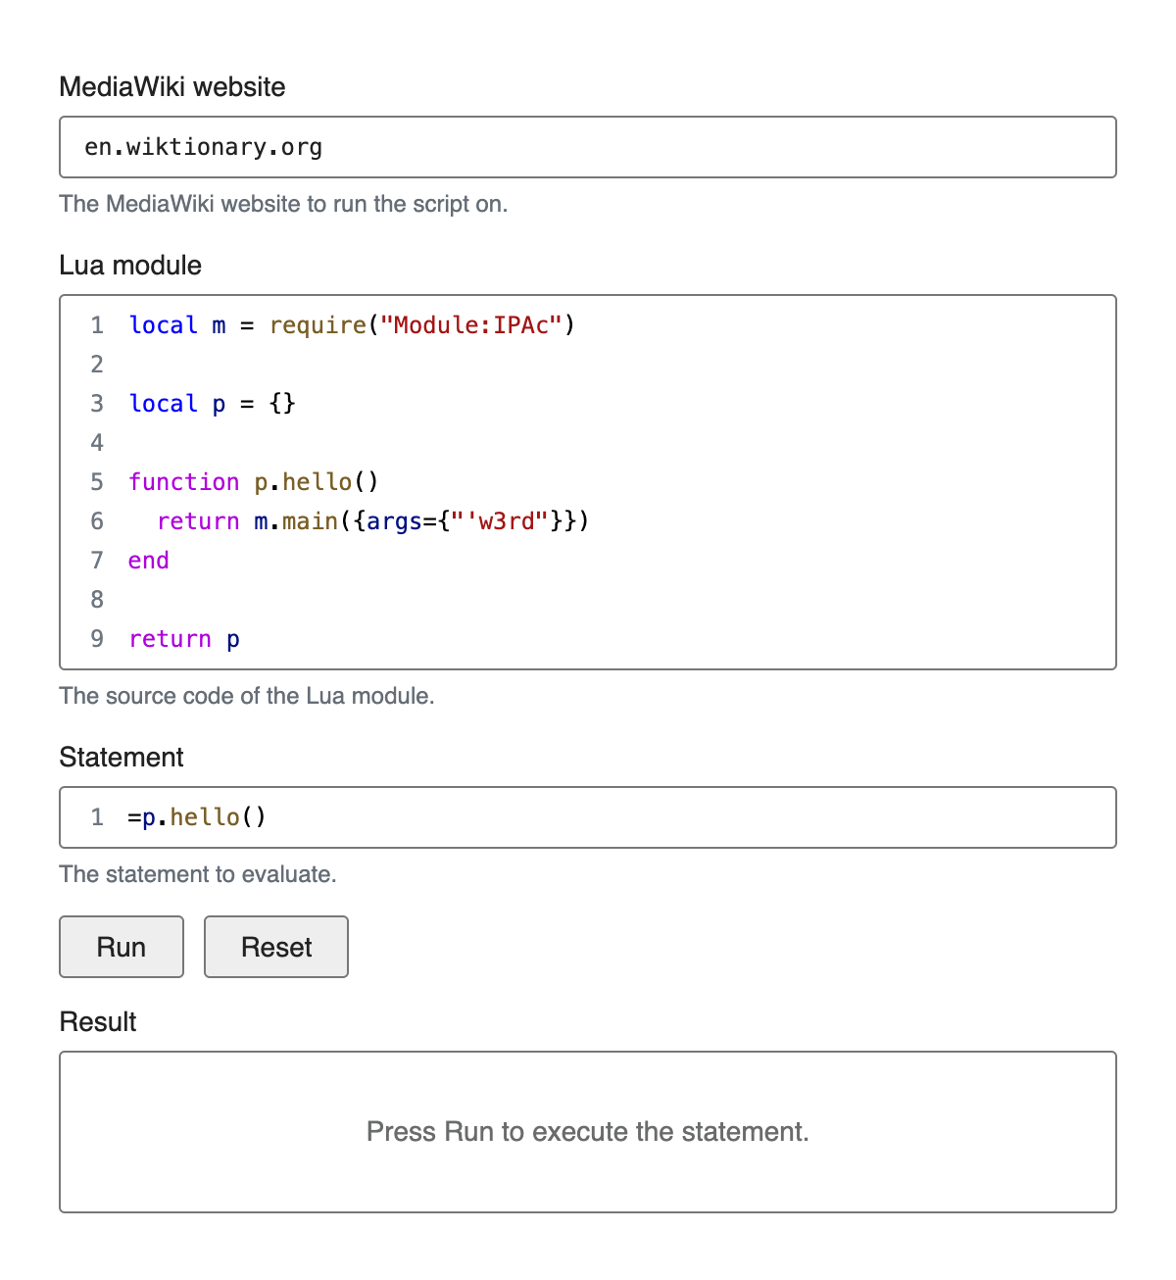Click line number 1 in Statement editor
Viewport: 1176px width, 1280px height.
(97, 817)
